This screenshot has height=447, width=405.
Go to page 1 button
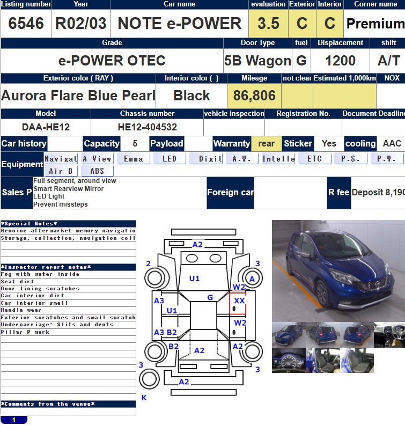click(x=14, y=420)
